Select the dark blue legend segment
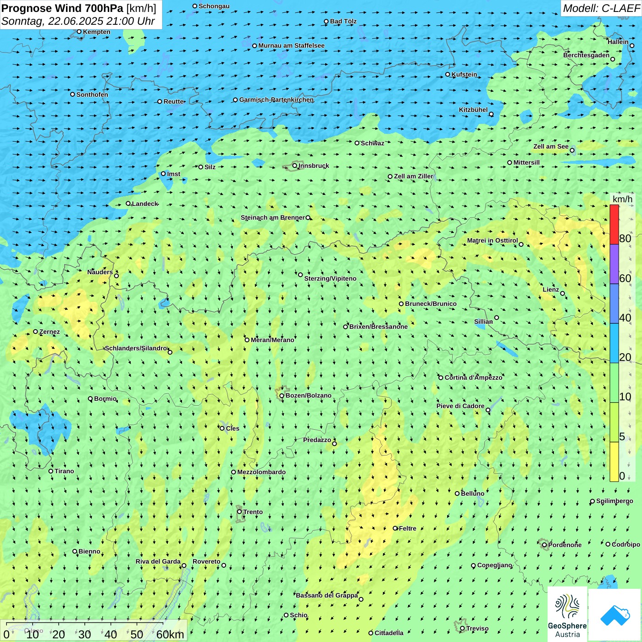 (x=614, y=304)
